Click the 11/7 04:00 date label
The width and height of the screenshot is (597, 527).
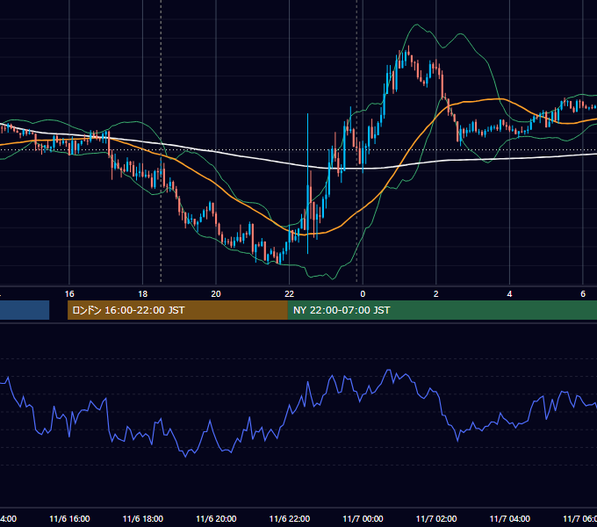coord(510,518)
